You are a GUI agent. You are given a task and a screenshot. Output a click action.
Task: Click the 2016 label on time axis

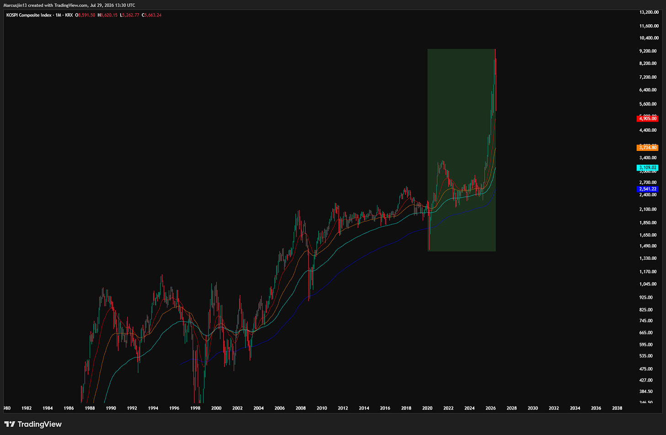(x=385, y=408)
